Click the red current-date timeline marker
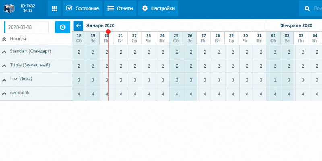Screen dimensions: 322x161 pyautogui.click(x=108, y=32)
